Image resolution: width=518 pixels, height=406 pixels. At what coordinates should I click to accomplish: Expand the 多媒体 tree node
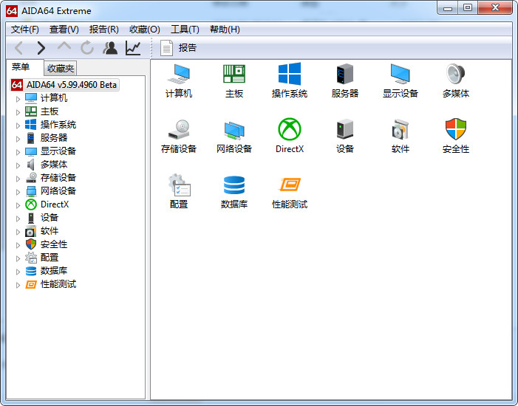click(x=18, y=165)
